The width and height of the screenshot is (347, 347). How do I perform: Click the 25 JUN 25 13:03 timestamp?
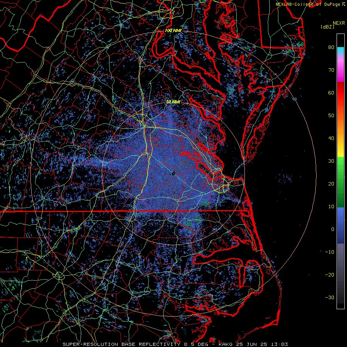point(262,344)
